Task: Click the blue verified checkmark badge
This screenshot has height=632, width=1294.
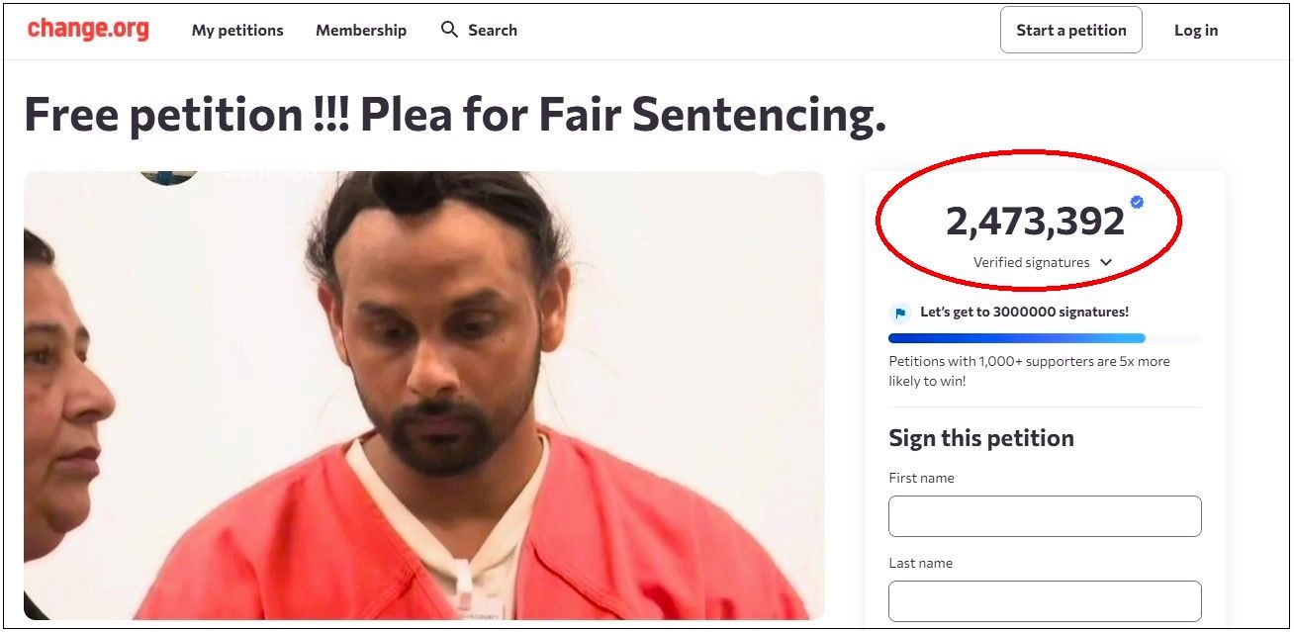Action: [1137, 202]
